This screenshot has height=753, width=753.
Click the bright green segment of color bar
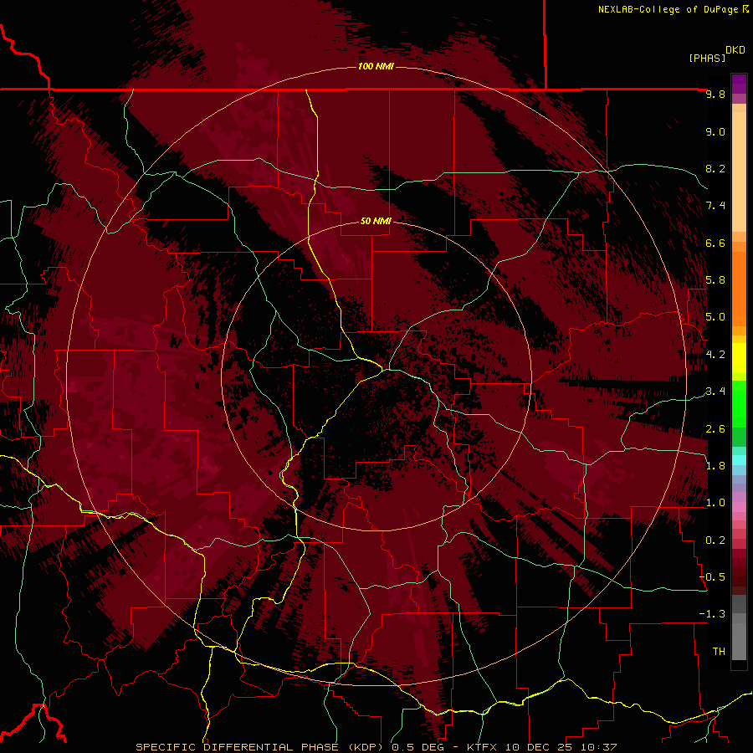[739, 403]
